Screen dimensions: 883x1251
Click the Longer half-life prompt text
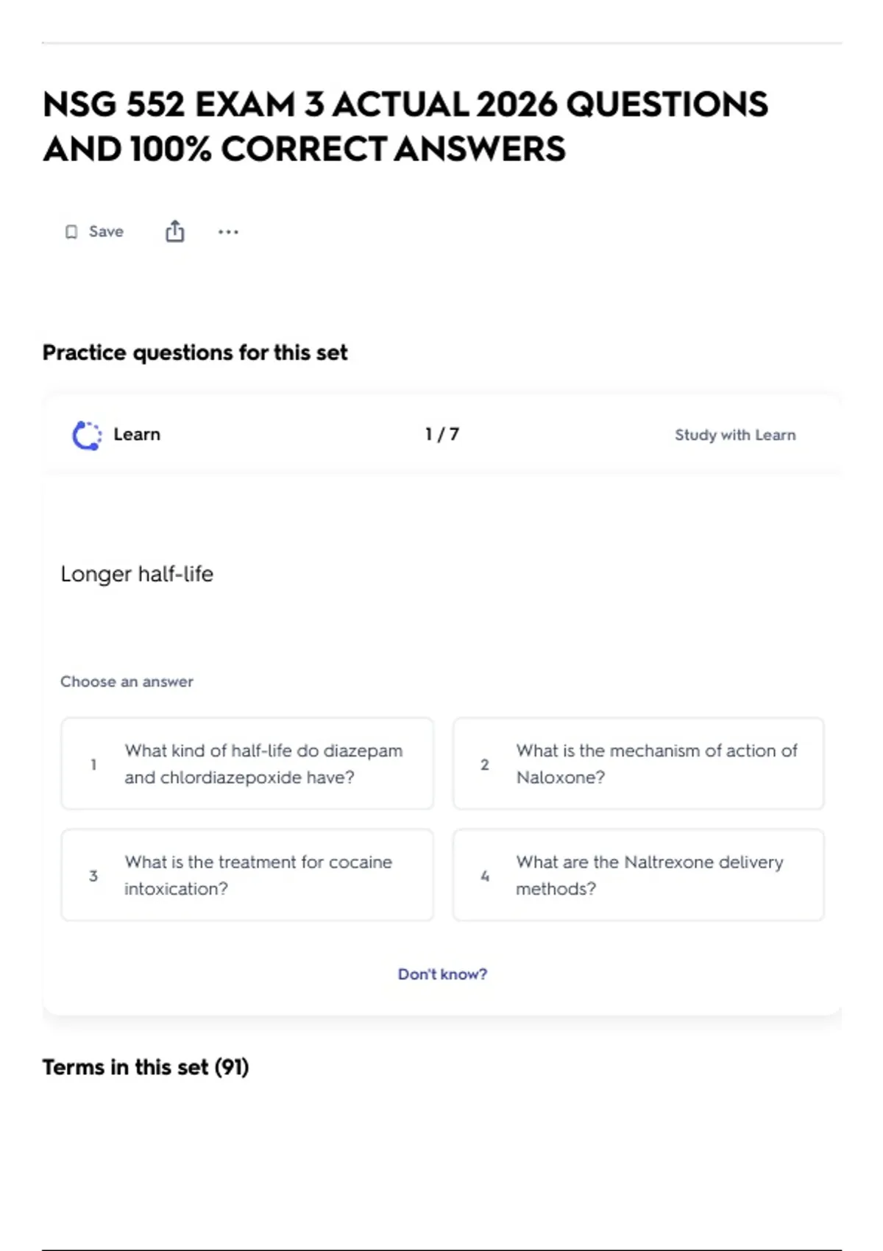(137, 574)
